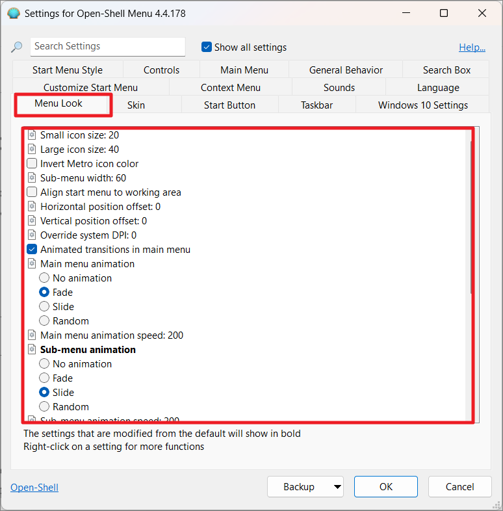Click the Open-Shell seashell title bar icon

[14, 14]
